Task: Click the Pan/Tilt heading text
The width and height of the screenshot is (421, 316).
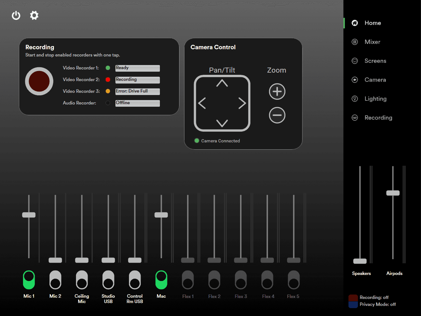Action: 222,70
